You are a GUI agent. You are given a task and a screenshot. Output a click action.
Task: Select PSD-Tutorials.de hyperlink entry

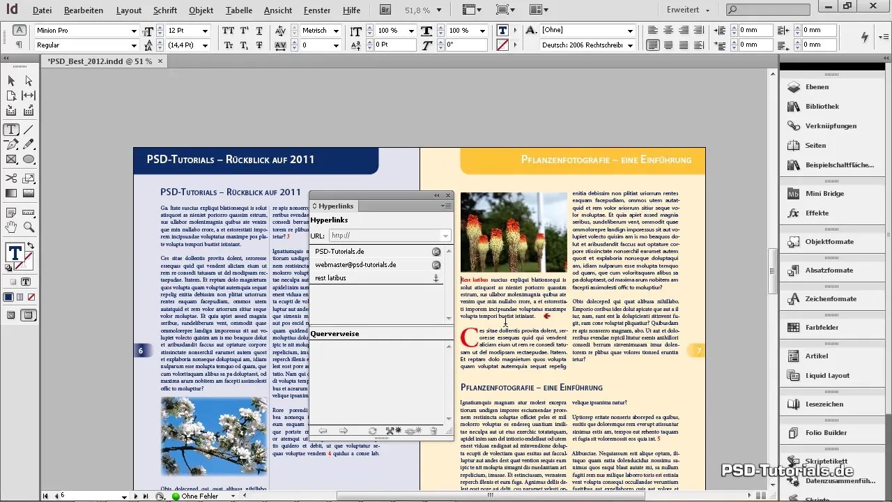pyautogui.click(x=377, y=252)
